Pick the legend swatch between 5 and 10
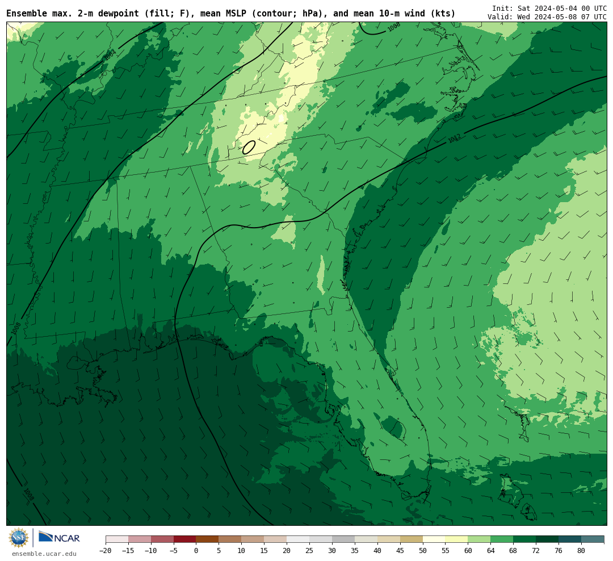The image size is (613, 561). (x=230, y=539)
